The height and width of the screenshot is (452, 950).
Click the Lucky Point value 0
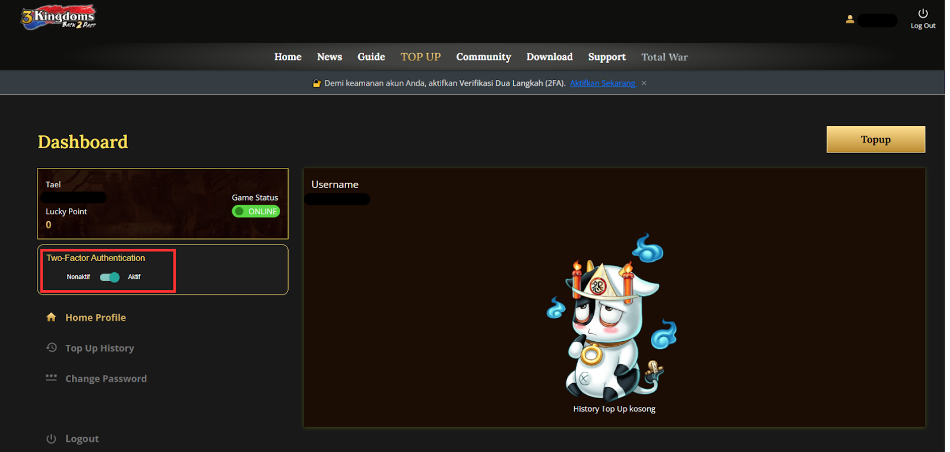[49, 225]
